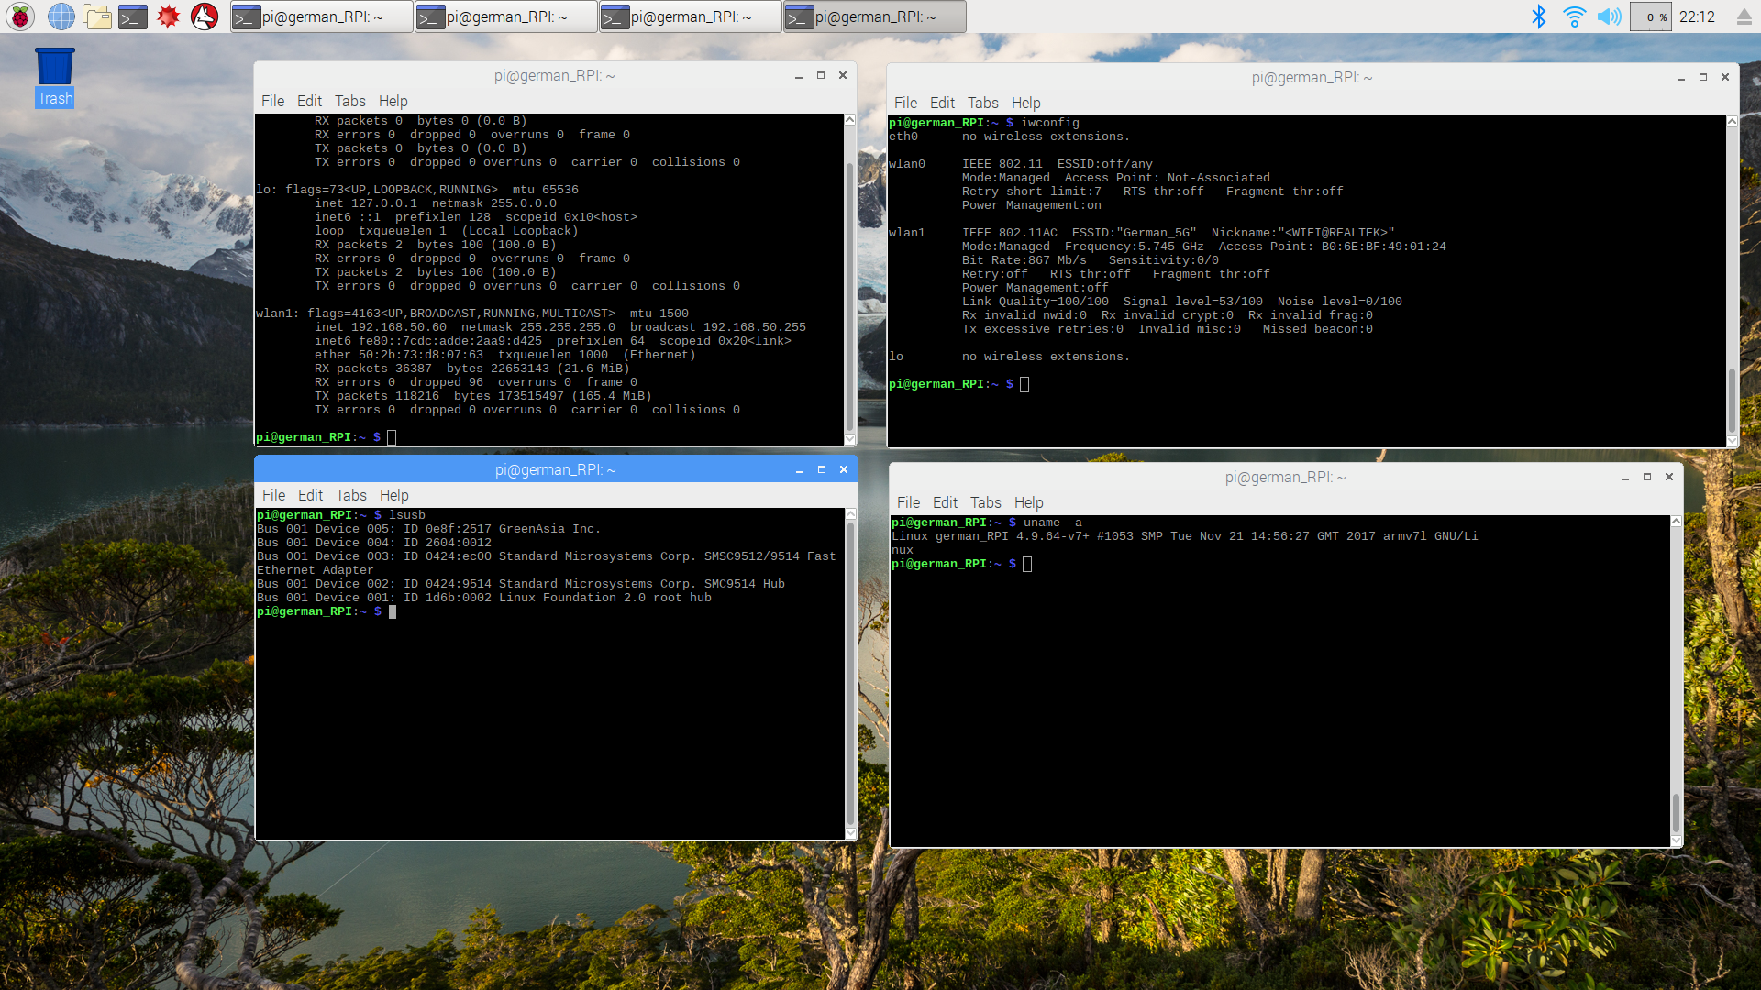Open the Mathematica red star icon

169,16
